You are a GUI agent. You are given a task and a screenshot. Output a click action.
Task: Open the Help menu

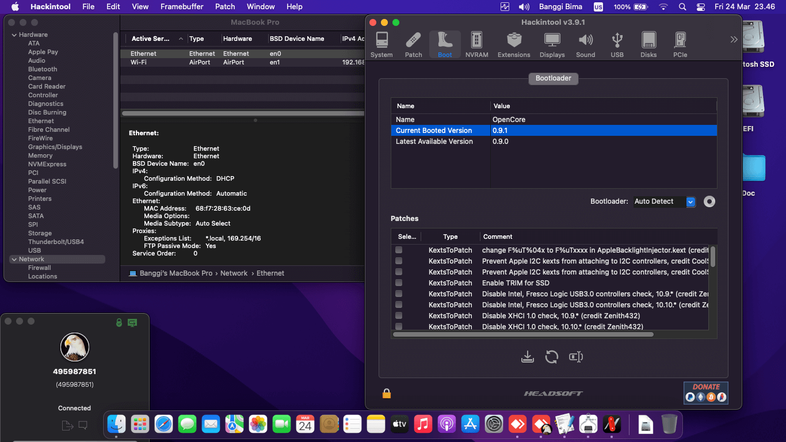pos(295,7)
